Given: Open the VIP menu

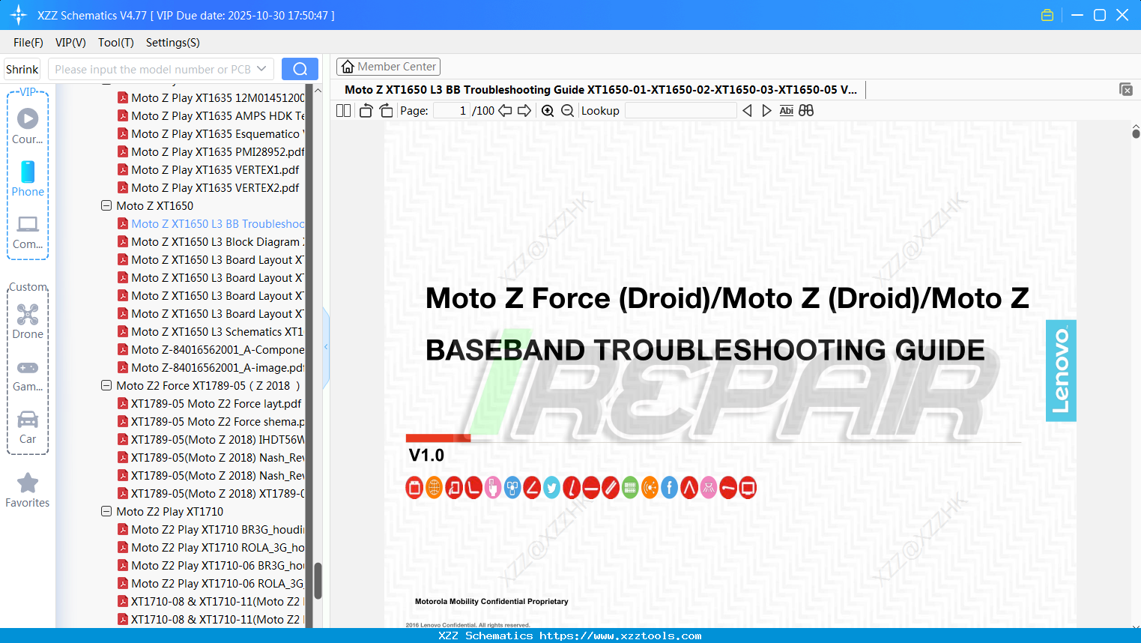Looking at the screenshot, I should coord(70,43).
